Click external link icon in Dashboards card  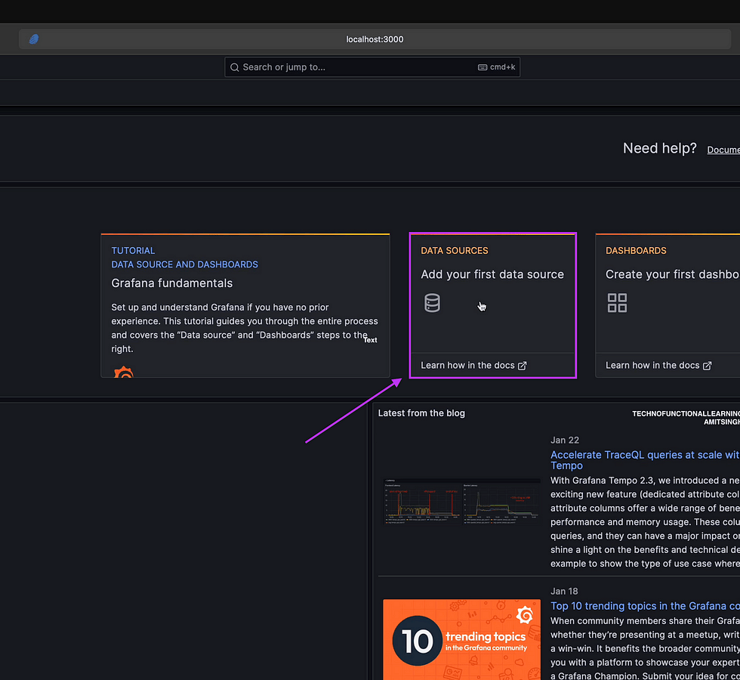tap(707, 366)
